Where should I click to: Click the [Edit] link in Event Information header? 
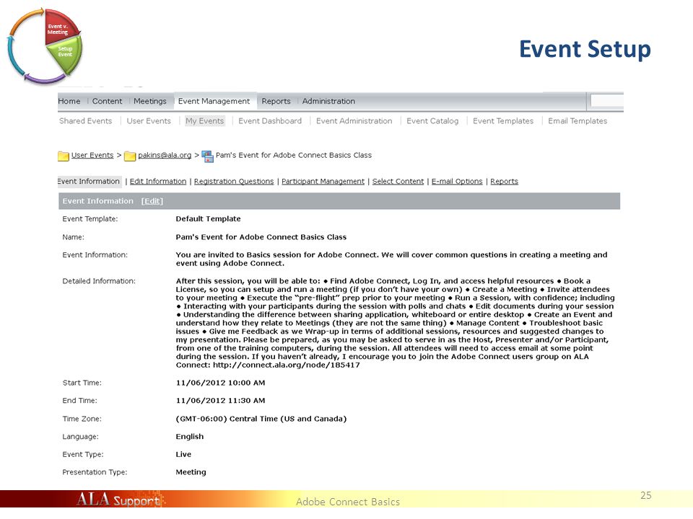coord(152,201)
